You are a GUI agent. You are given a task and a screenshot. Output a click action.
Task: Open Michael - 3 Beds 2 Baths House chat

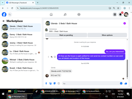(x=21, y=61)
